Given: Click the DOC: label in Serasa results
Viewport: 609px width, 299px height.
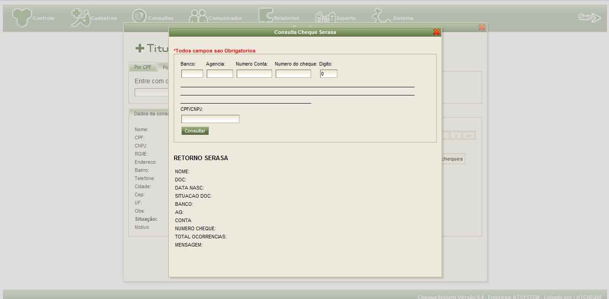Looking at the screenshot, I should 180,180.
